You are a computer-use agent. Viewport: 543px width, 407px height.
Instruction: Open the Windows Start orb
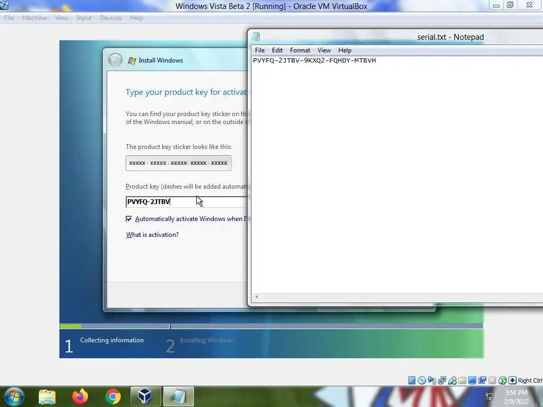(x=14, y=396)
